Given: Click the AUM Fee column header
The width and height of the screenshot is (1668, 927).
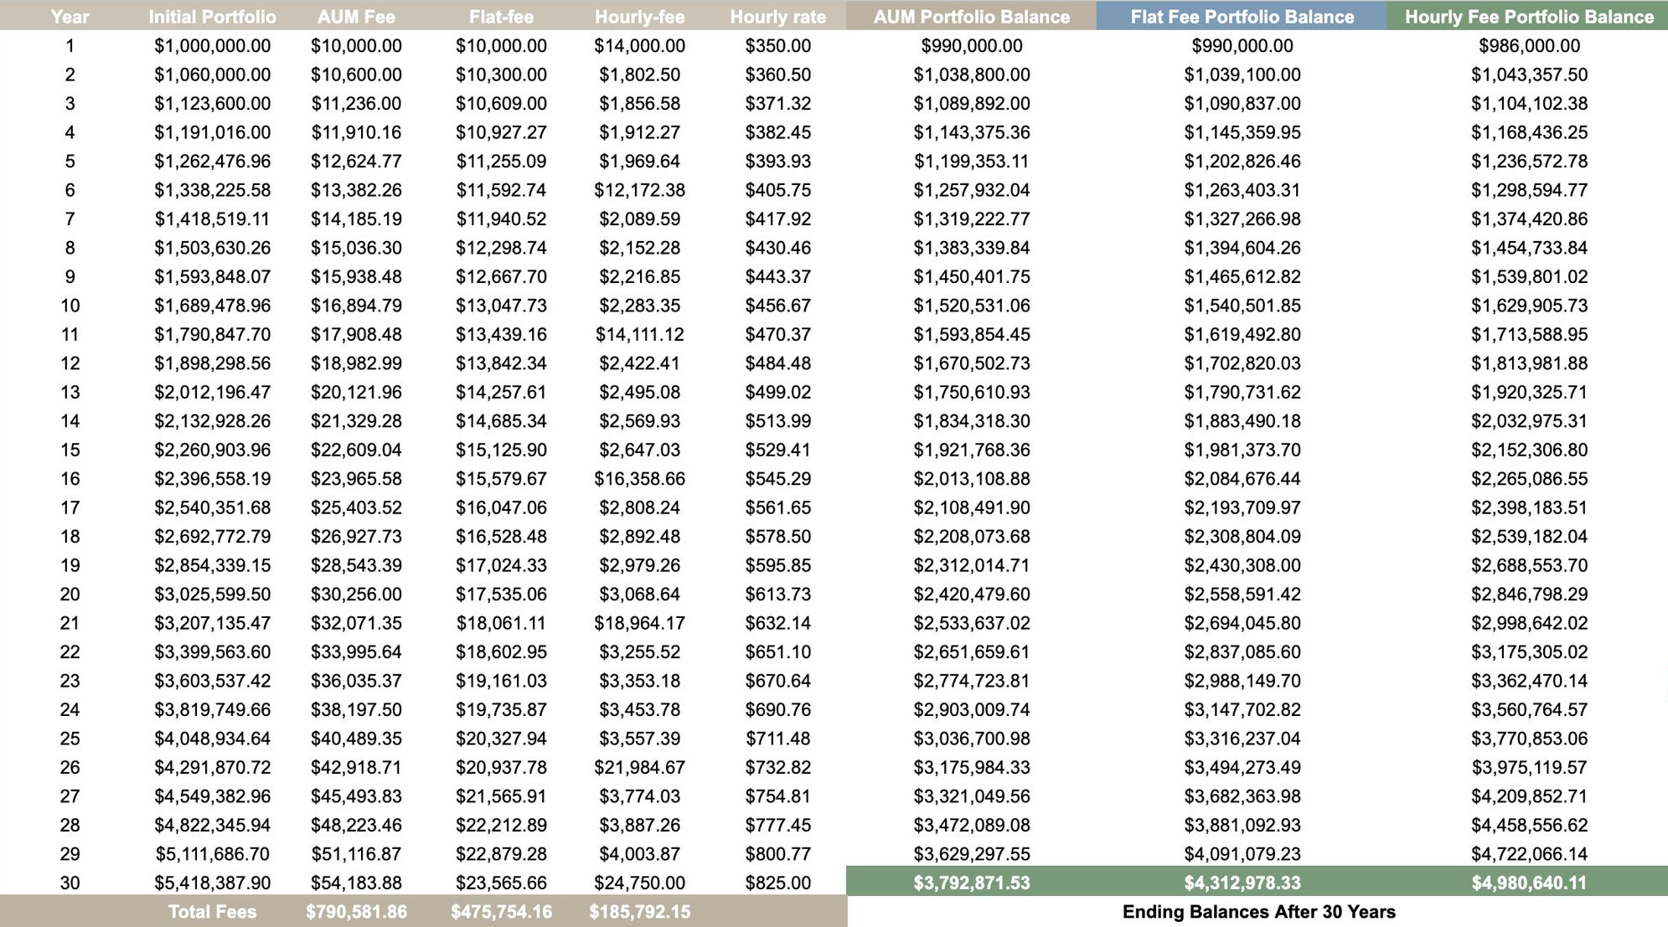Looking at the screenshot, I should click(x=356, y=17).
